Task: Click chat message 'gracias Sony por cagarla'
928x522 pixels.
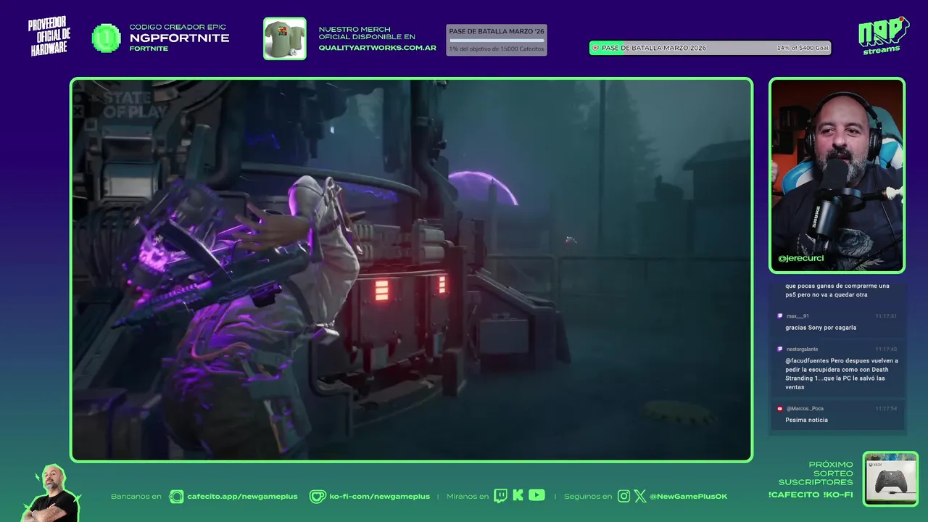Action: tap(821, 328)
